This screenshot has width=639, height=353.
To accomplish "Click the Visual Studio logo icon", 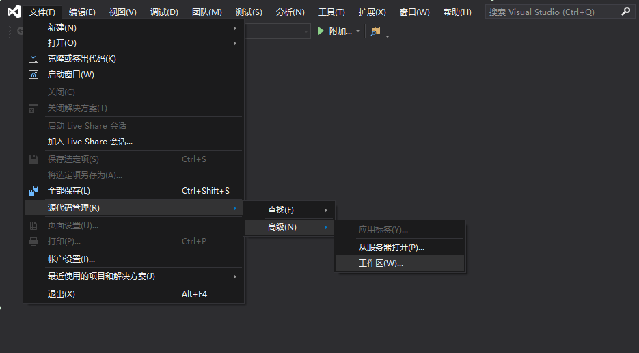I will point(14,12).
